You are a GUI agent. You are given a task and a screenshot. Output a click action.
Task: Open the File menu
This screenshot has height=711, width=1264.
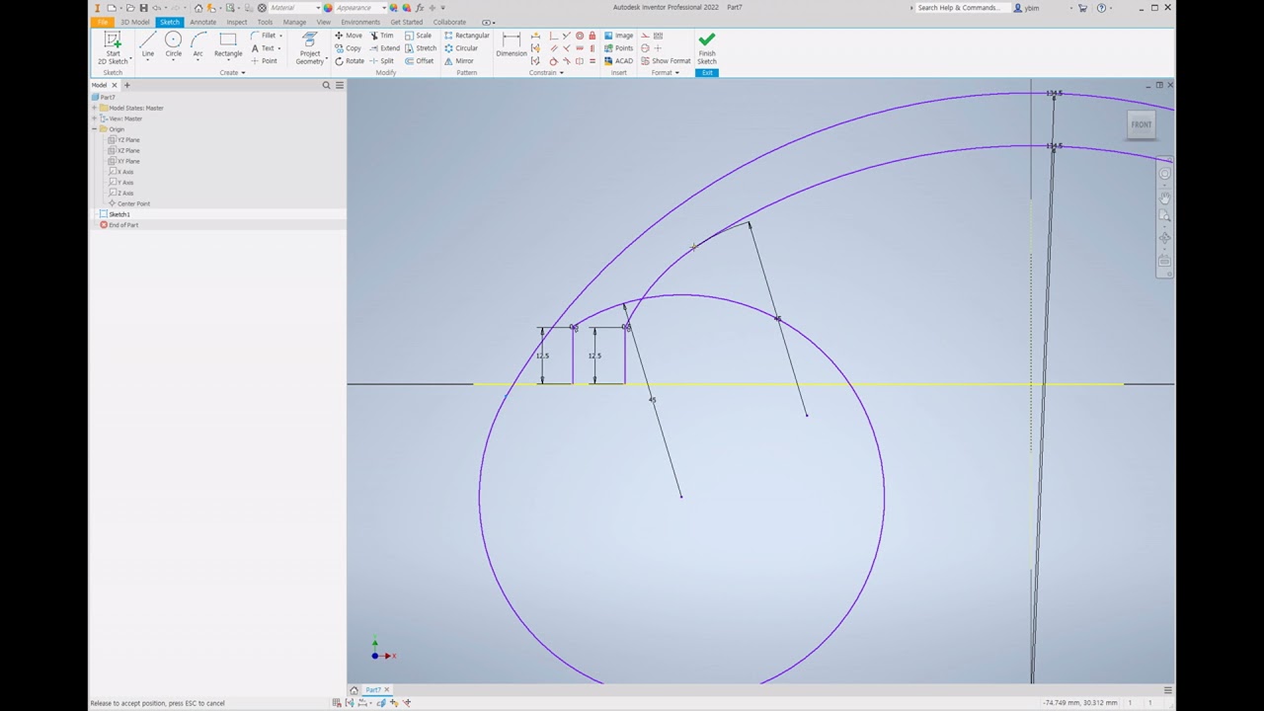pos(103,22)
